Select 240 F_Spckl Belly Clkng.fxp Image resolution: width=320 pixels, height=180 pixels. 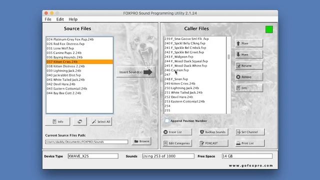tap(195, 43)
